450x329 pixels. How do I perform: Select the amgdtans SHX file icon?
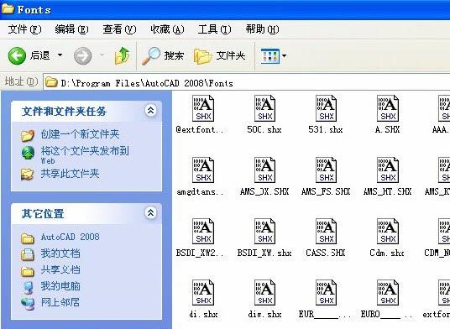point(203,170)
